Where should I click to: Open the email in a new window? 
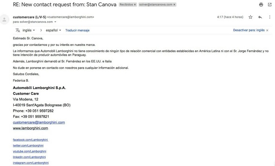(270, 5)
